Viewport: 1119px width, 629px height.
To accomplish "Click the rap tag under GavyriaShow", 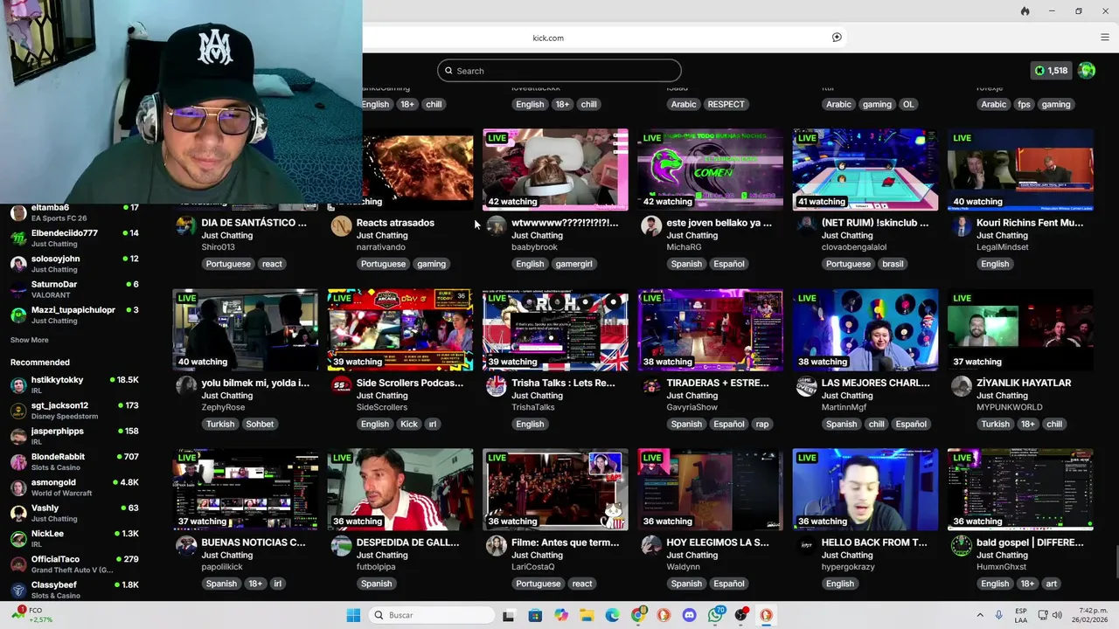I will (762, 424).
